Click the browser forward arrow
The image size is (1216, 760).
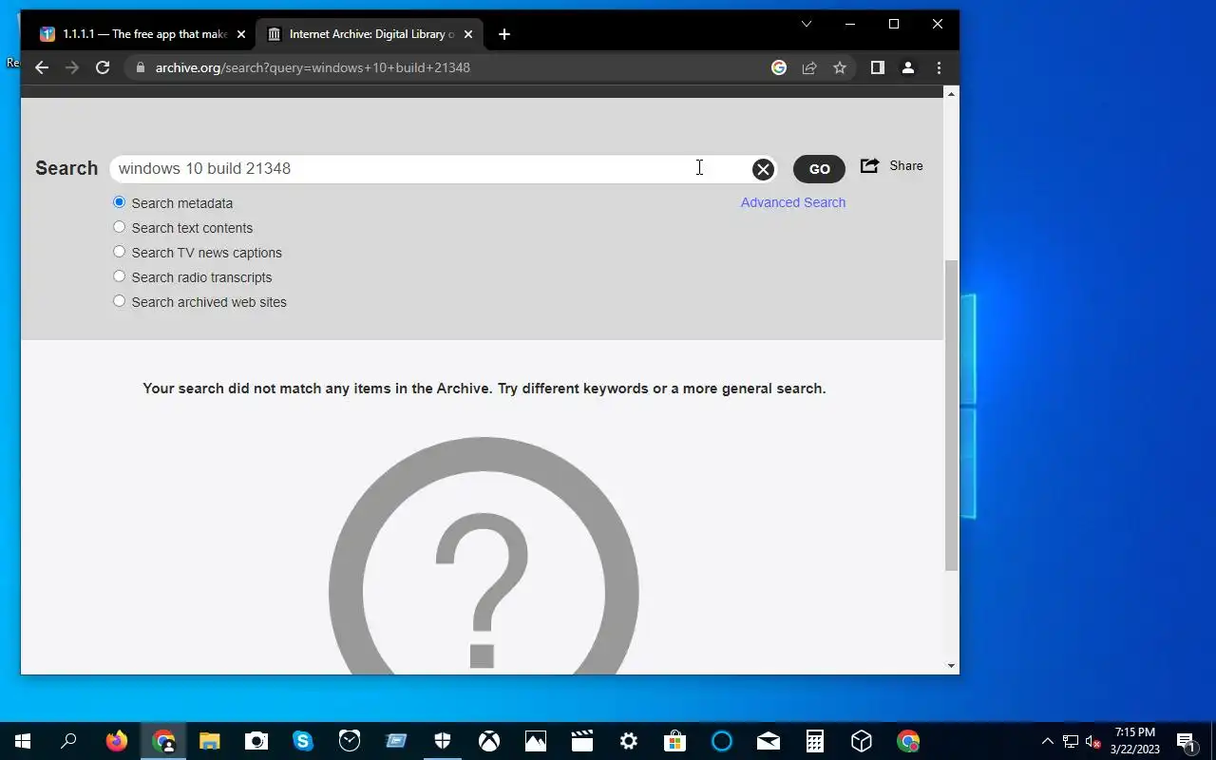click(71, 67)
